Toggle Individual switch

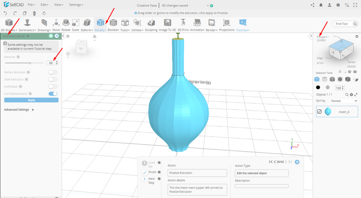(53, 87)
